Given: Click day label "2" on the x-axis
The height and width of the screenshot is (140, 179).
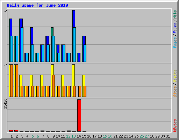Looking at the screenshot, I should pos(17,136).
